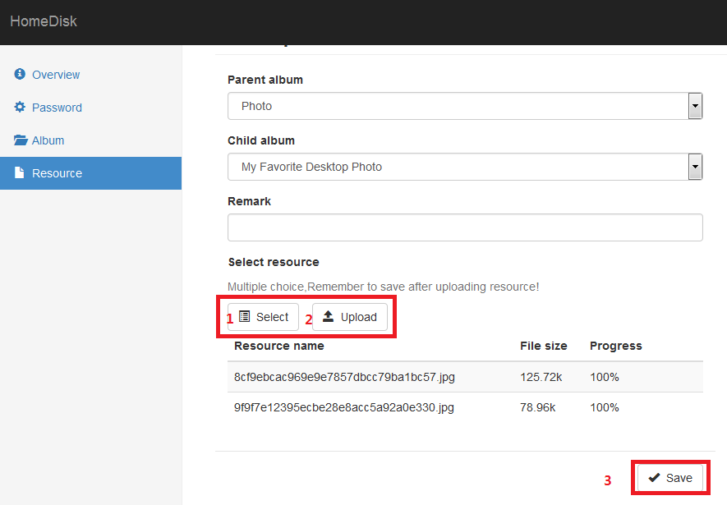The height and width of the screenshot is (505, 727).
Task: Select the Overview sidebar item
Action: click(x=54, y=74)
